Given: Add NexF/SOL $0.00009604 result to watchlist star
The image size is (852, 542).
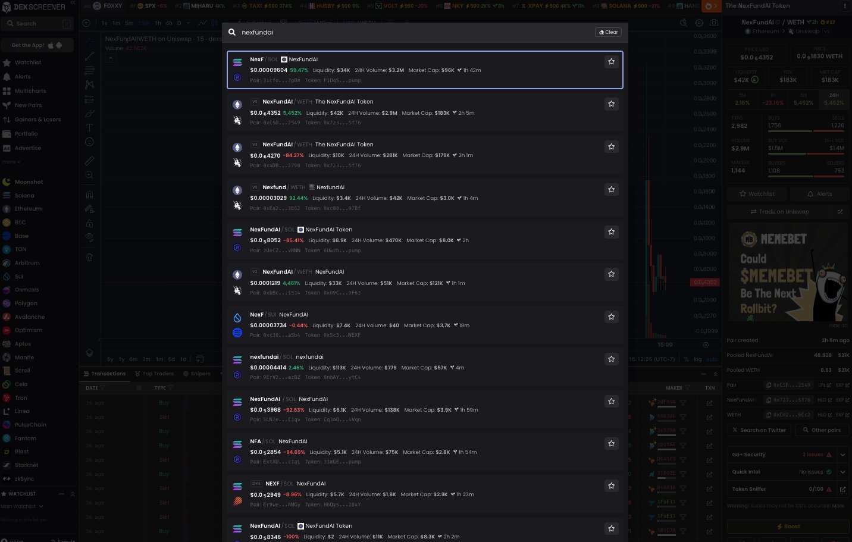Looking at the screenshot, I should (x=611, y=61).
